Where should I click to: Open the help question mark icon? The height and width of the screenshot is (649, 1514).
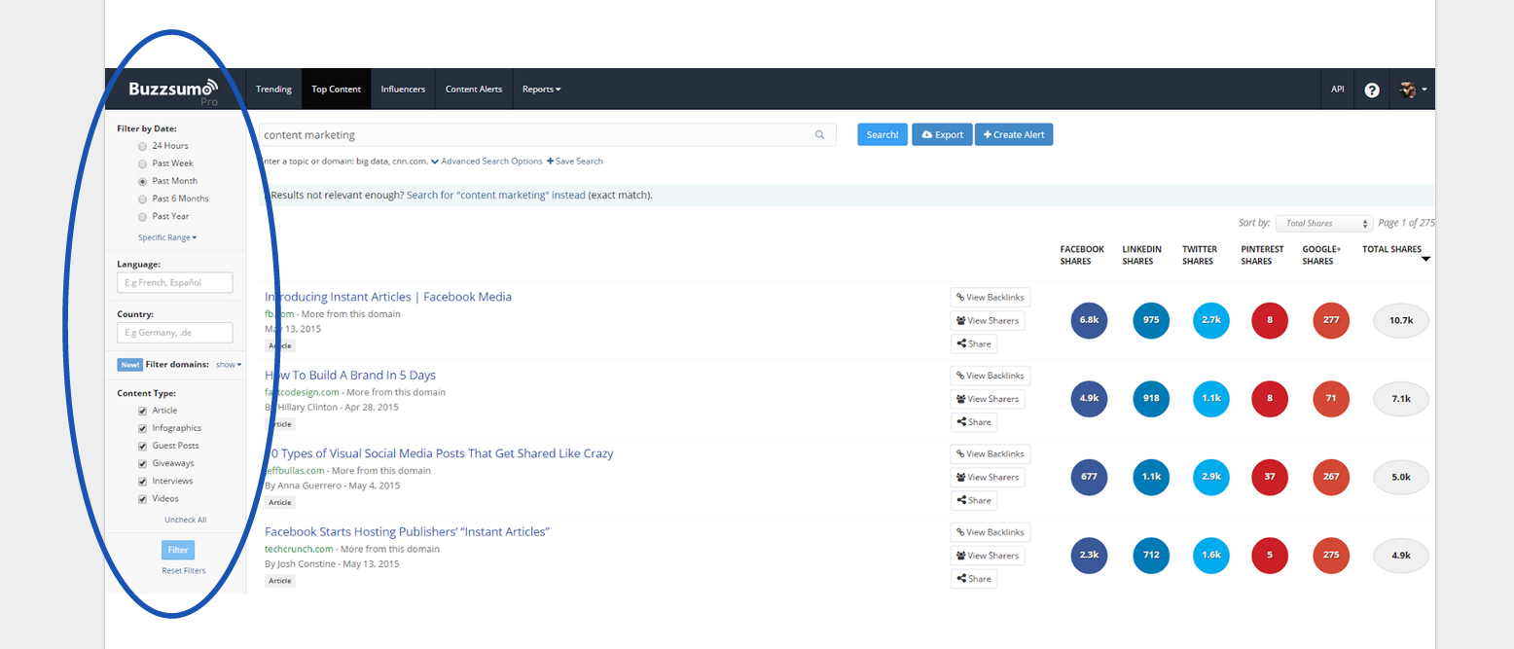click(x=1372, y=90)
